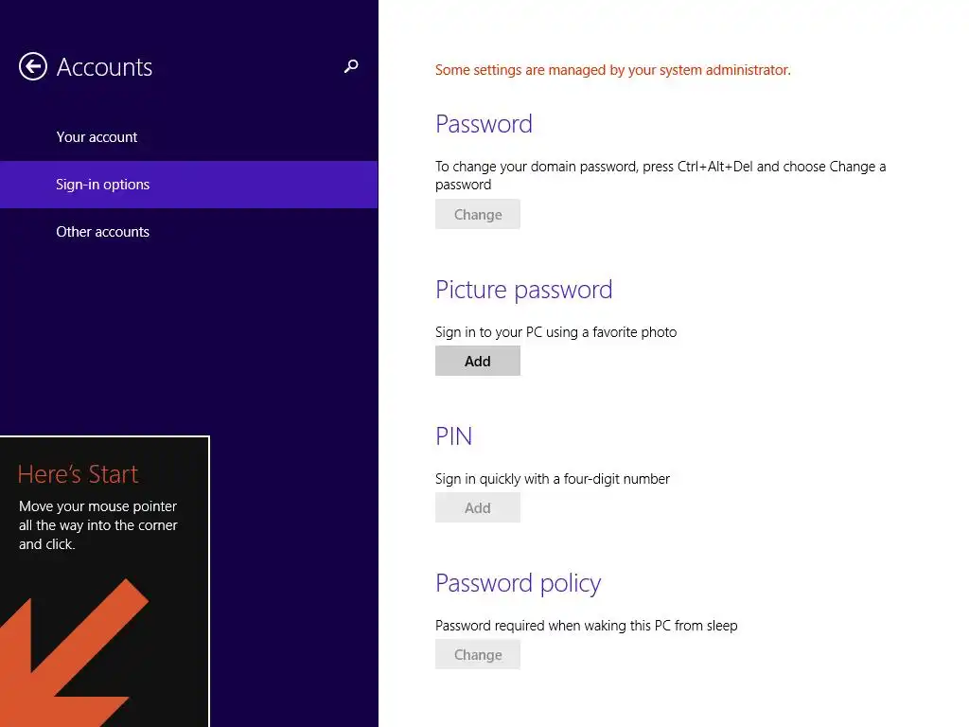The height and width of the screenshot is (727, 969).
Task: Select Sign-in options in the sidebar
Action: click(189, 185)
